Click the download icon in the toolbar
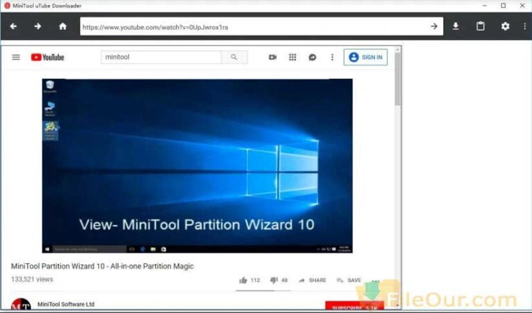 pyautogui.click(x=456, y=26)
